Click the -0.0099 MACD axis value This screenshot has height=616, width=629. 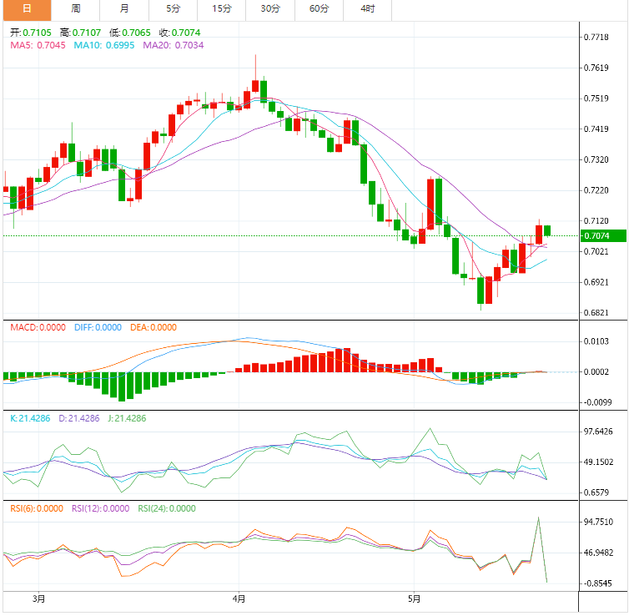click(x=596, y=402)
